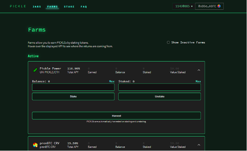Focus the Balance amount input field
This screenshot has height=151, width=247.
coord(73,87)
